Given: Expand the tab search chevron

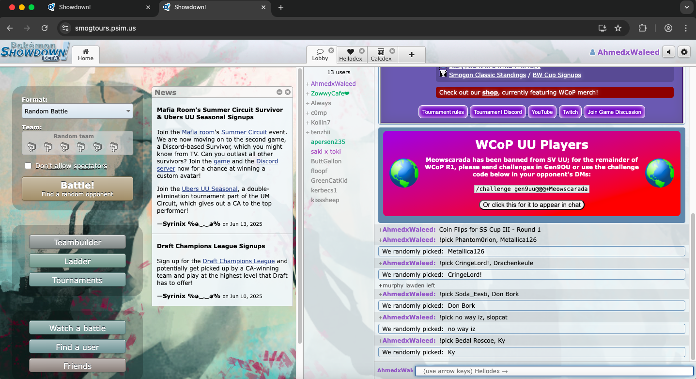Looking at the screenshot, I should click(686, 7).
